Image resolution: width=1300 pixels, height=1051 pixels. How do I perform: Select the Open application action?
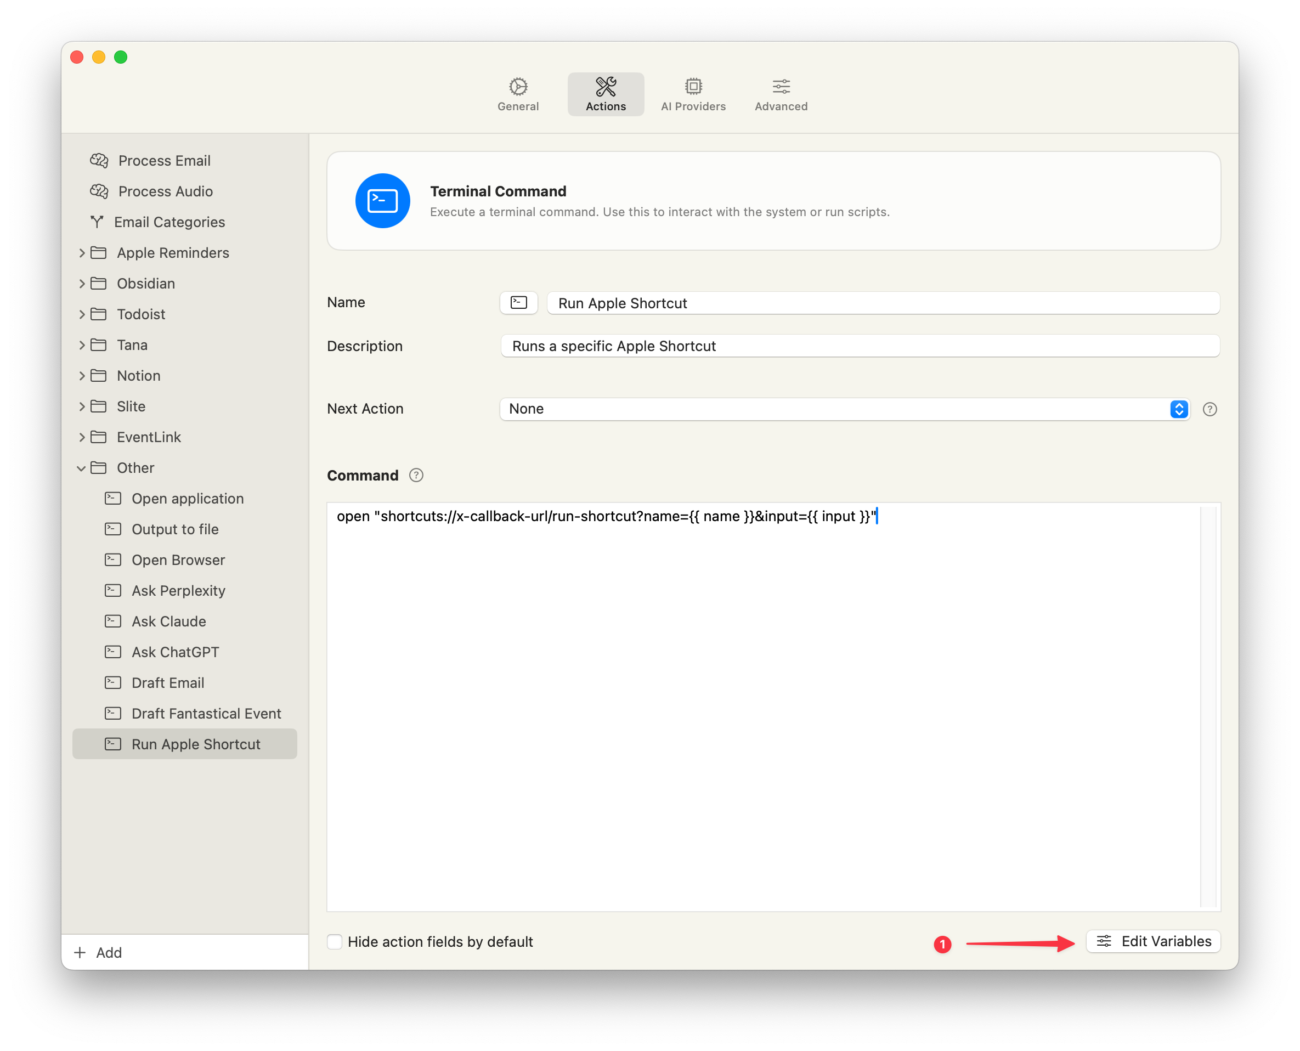coord(185,498)
